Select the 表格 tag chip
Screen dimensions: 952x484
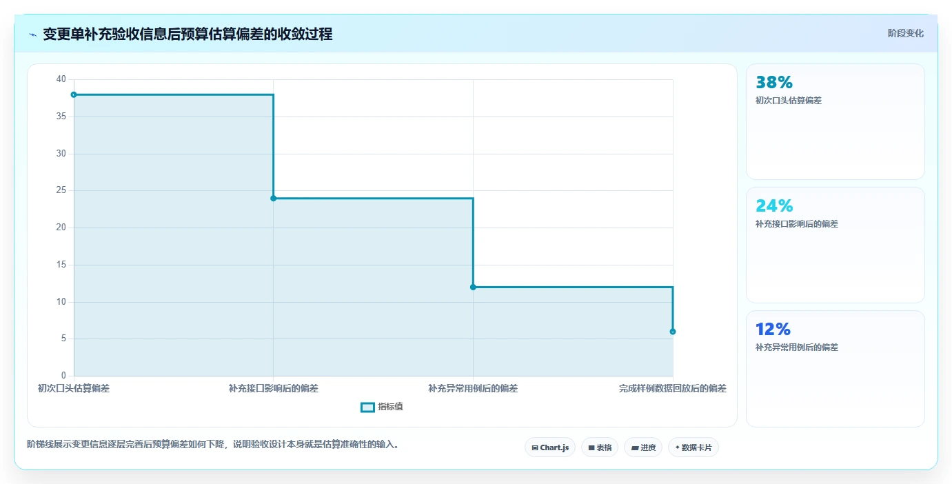(600, 447)
